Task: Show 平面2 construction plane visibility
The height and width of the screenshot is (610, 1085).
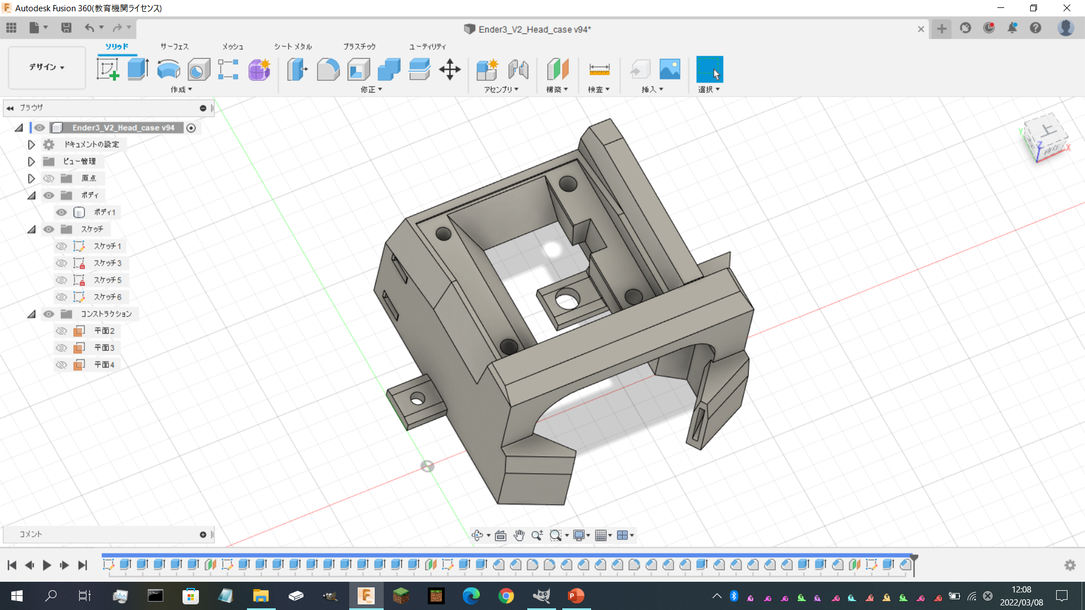Action: [x=62, y=331]
